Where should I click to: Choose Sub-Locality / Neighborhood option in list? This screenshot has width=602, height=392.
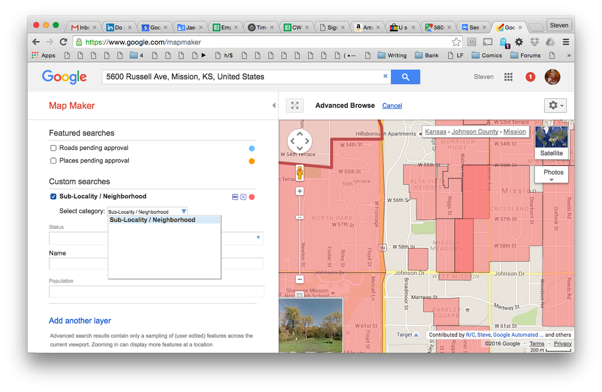[165, 220]
